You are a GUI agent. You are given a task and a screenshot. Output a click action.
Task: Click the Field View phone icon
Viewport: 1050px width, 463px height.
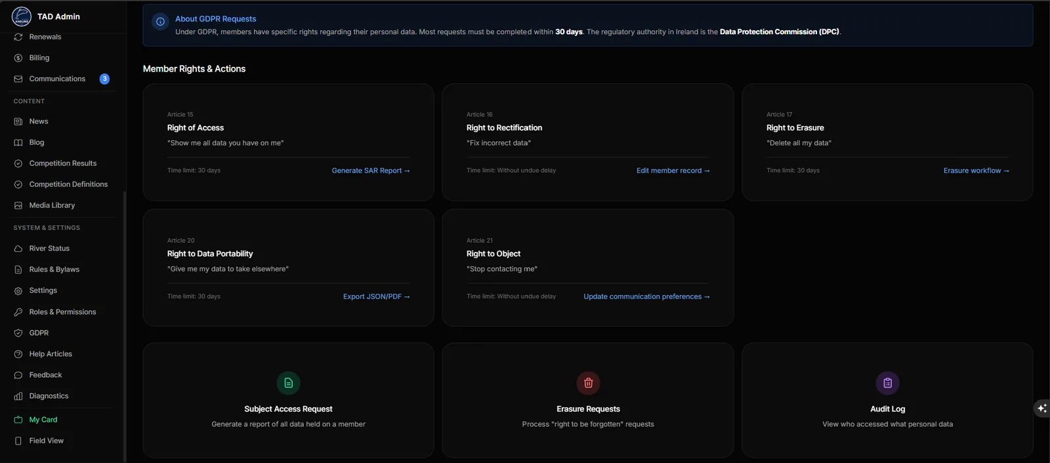18,441
